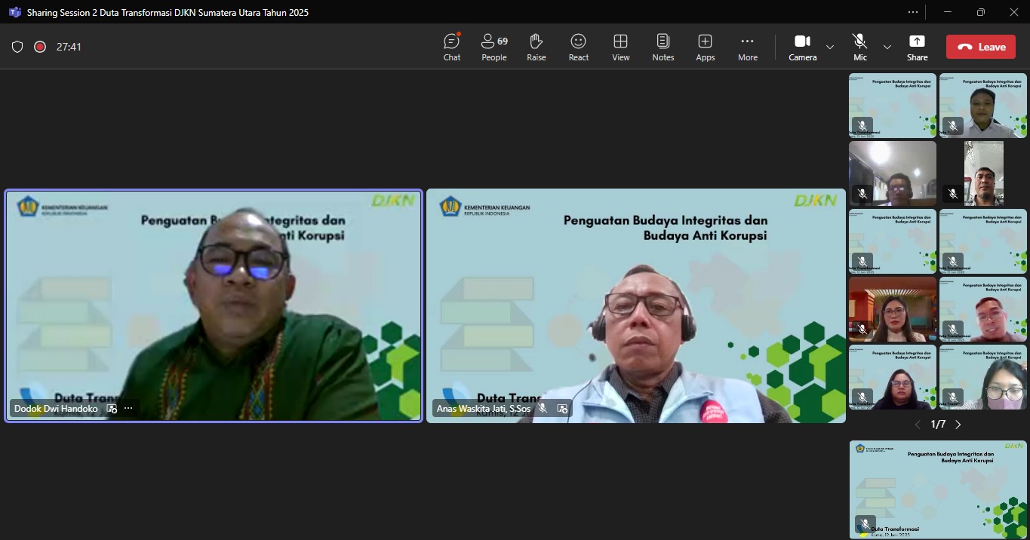
Task: Click the Share screen icon
Action: tap(917, 47)
